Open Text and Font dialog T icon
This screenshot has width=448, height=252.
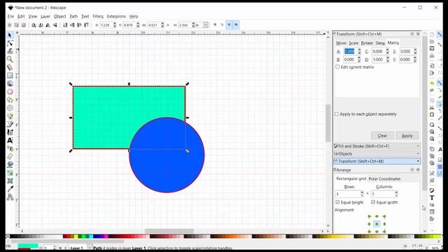[x=432, y=197]
